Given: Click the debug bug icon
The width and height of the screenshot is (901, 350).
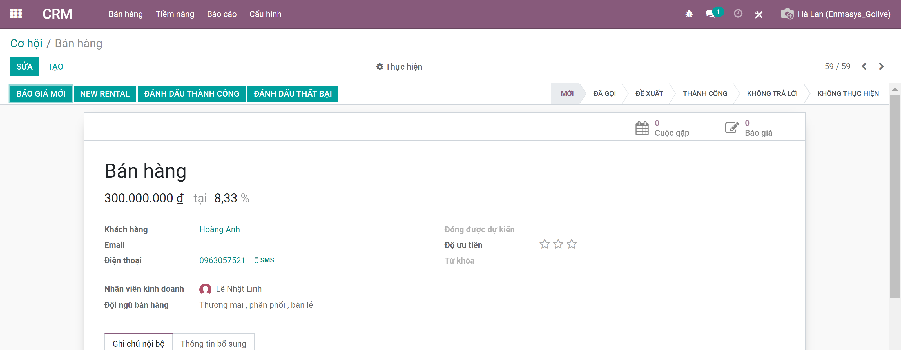Looking at the screenshot, I should tap(689, 14).
